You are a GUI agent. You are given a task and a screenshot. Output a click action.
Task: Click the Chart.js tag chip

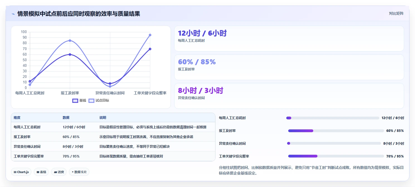click(x=21, y=172)
